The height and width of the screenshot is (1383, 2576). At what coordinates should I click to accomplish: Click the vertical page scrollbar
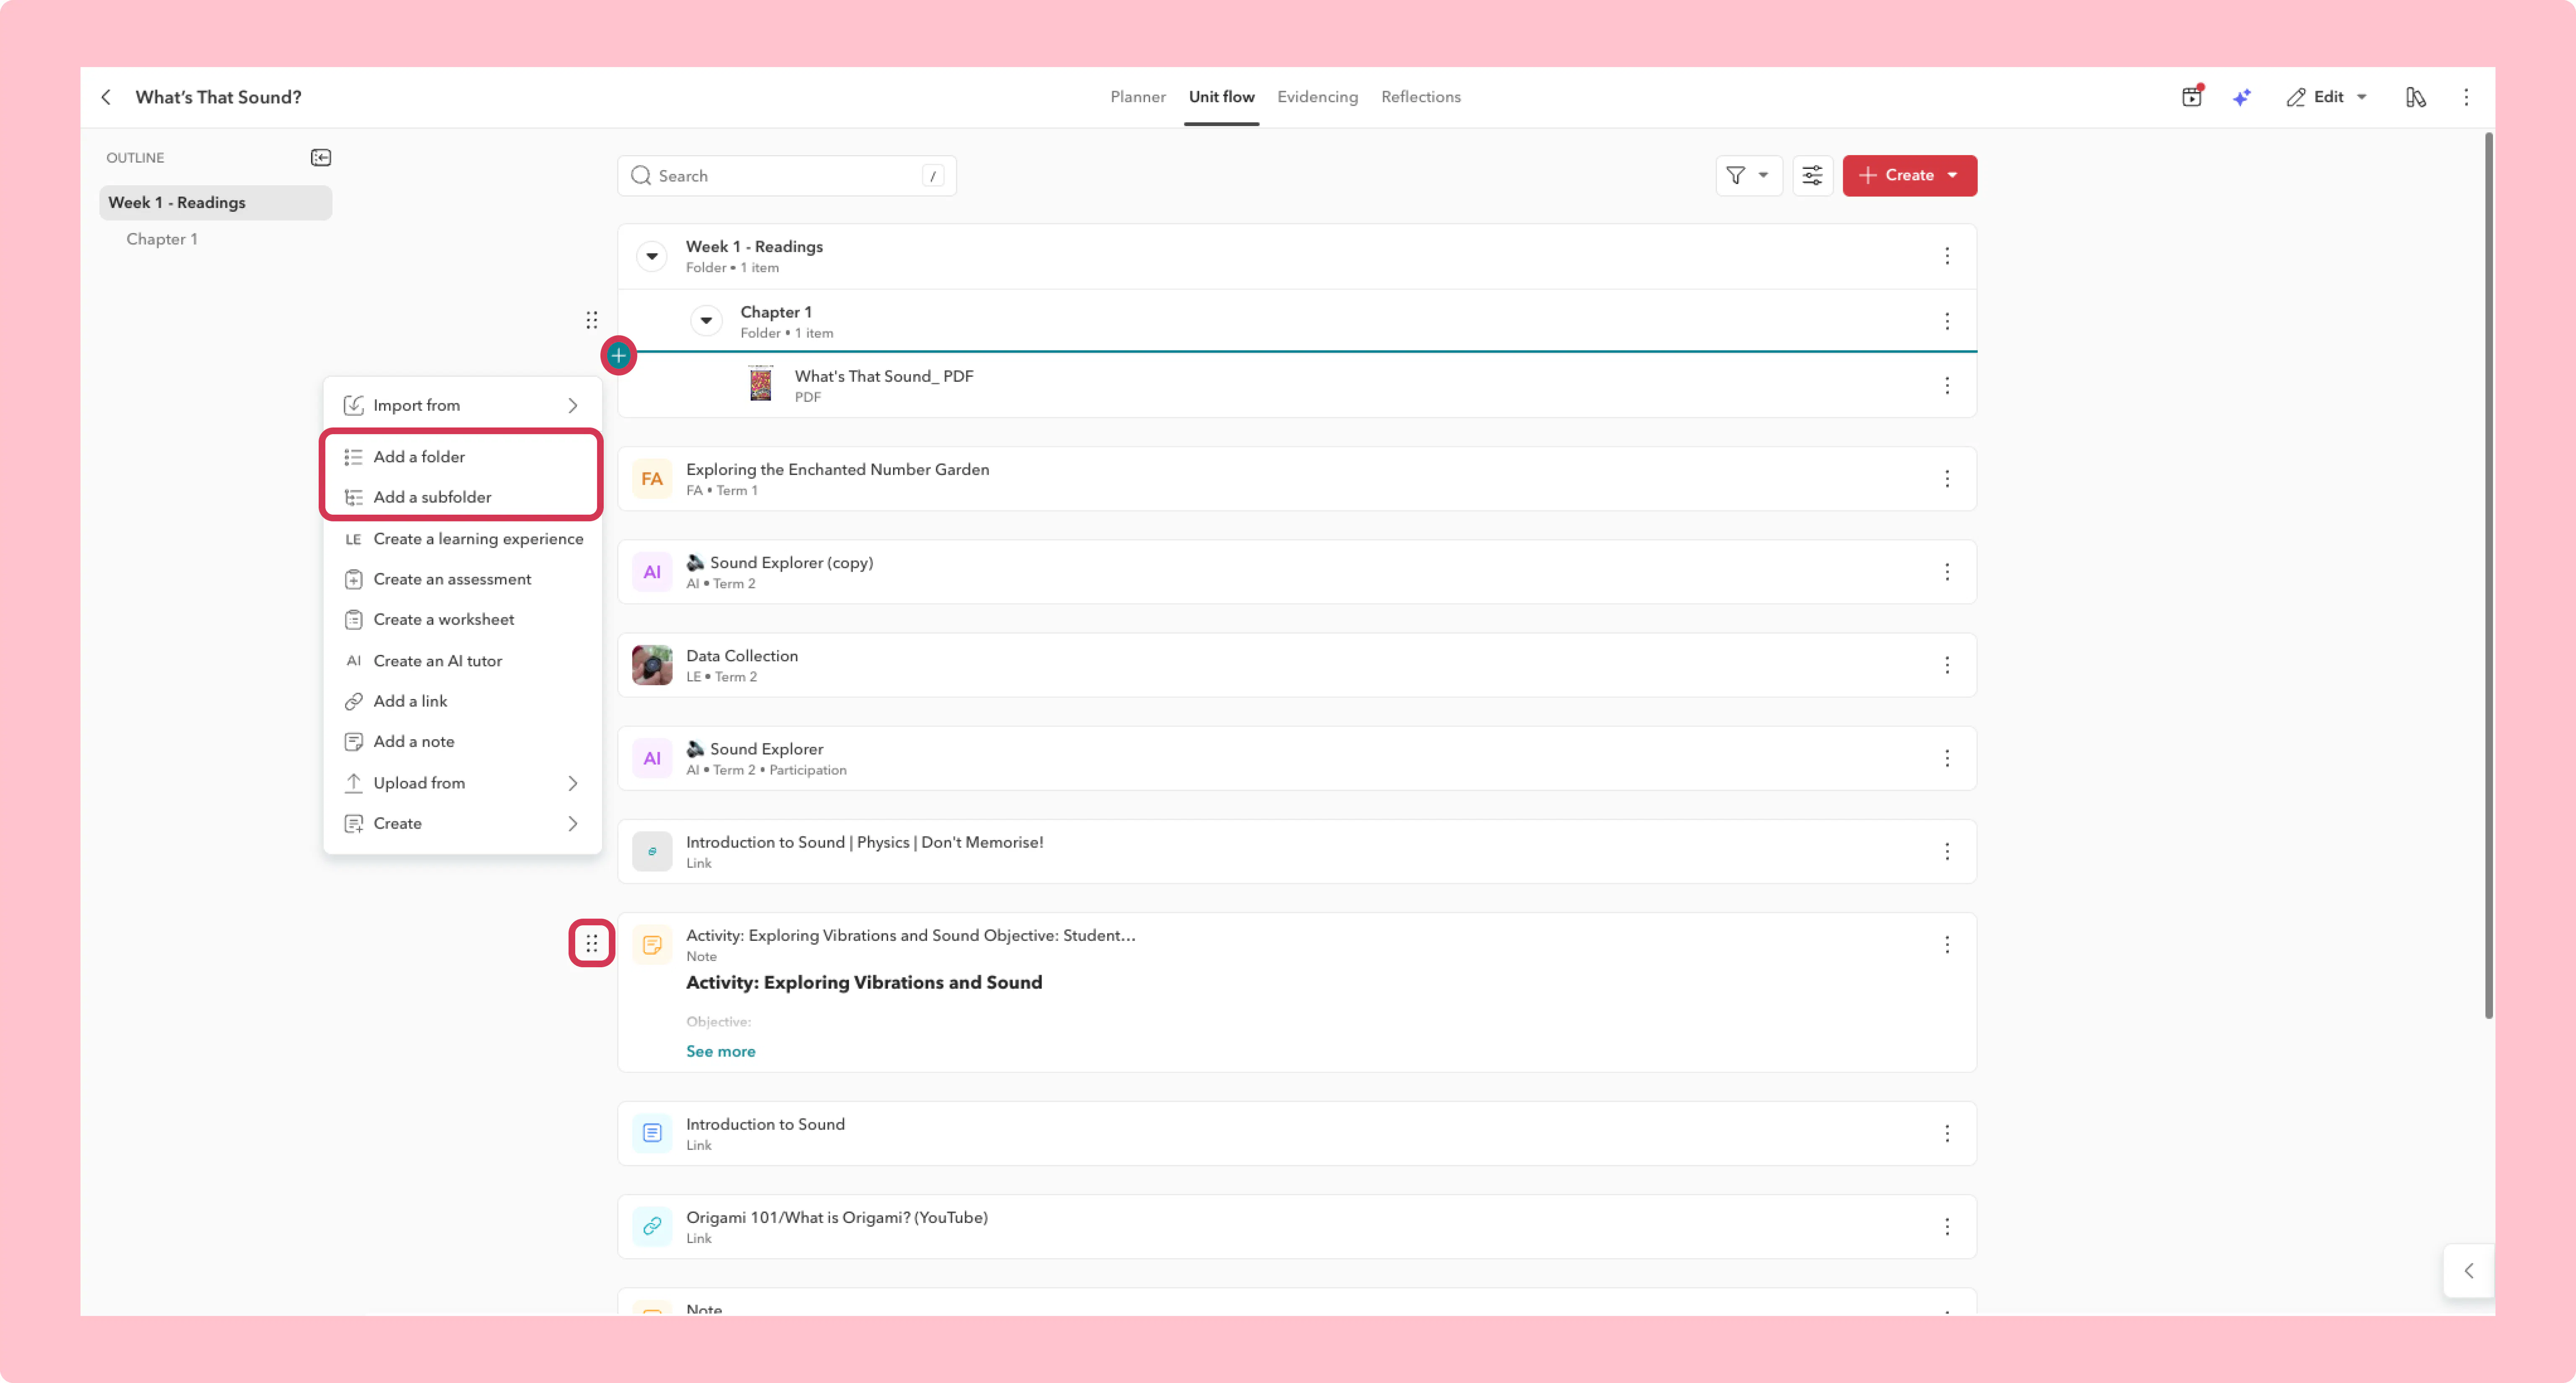tap(2488, 575)
